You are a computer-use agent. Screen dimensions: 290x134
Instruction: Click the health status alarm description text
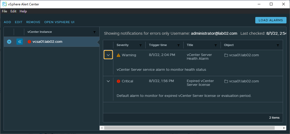tap(161, 70)
